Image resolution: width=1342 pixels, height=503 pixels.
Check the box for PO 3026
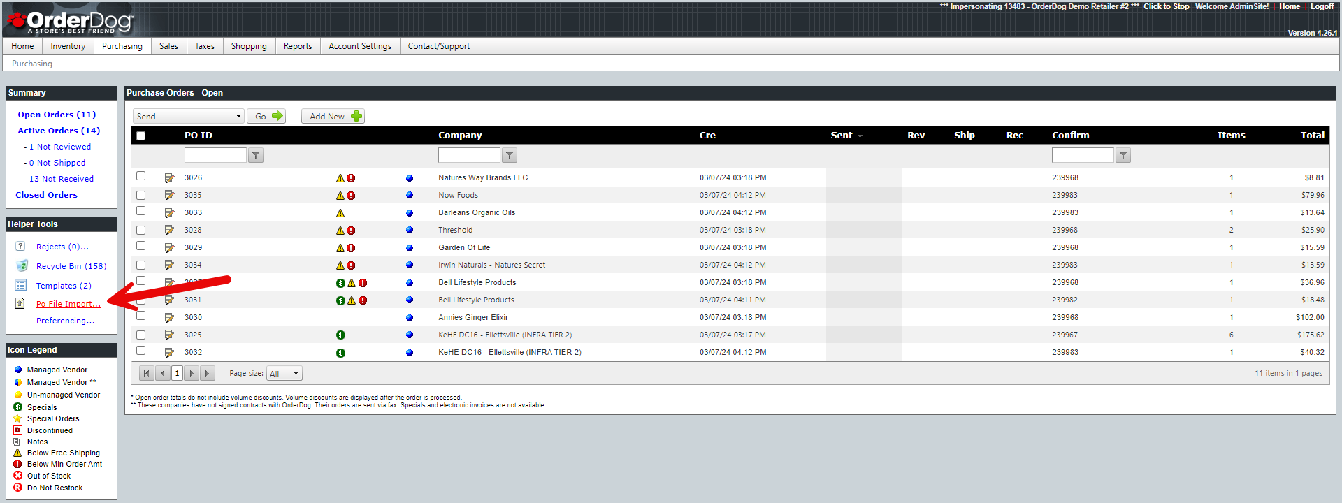(x=141, y=176)
